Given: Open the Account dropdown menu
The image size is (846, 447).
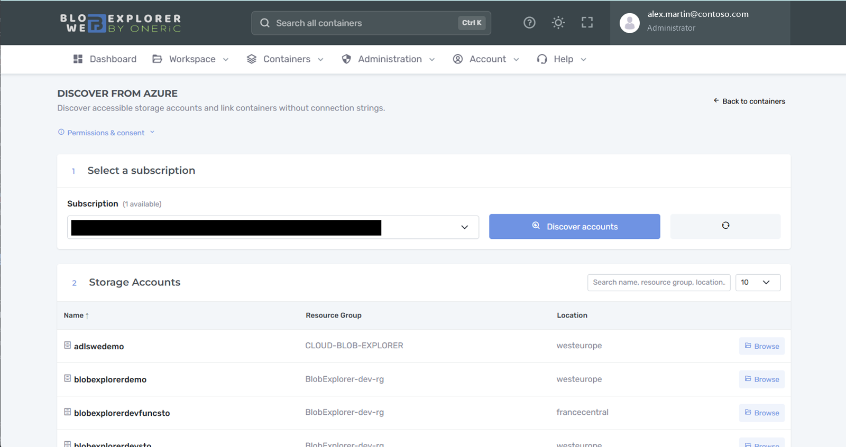Looking at the screenshot, I should pos(486,59).
